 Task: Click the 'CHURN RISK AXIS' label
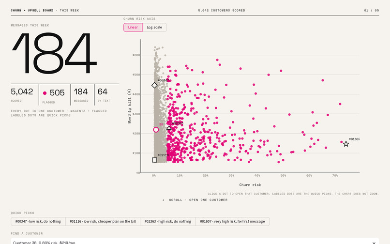pos(139,19)
